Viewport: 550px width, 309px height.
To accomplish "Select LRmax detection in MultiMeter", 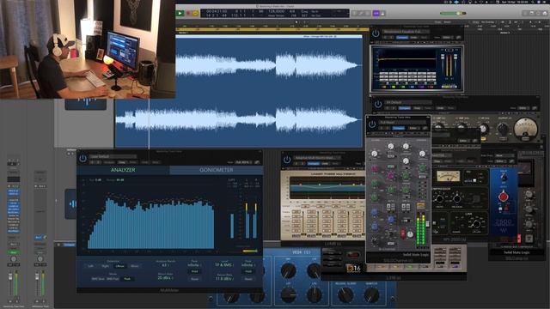I will tap(120, 266).
